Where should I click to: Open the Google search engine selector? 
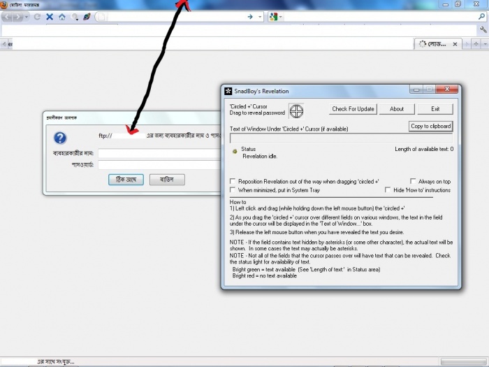tap(275, 17)
